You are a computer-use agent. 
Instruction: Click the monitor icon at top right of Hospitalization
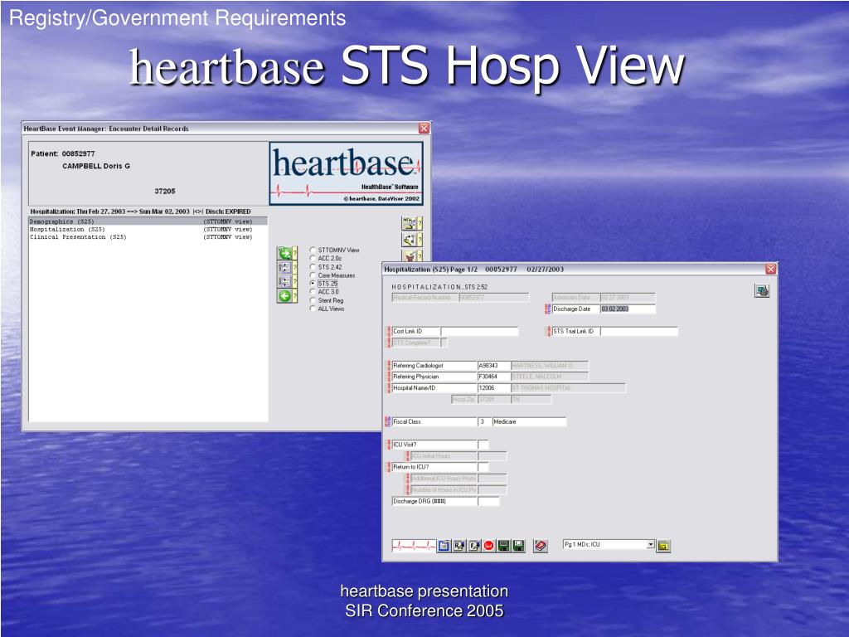tap(763, 291)
